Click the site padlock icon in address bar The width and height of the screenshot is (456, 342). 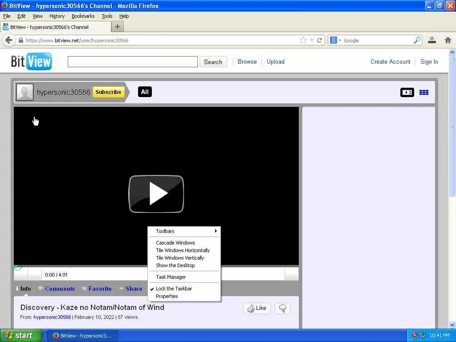coord(20,40)
